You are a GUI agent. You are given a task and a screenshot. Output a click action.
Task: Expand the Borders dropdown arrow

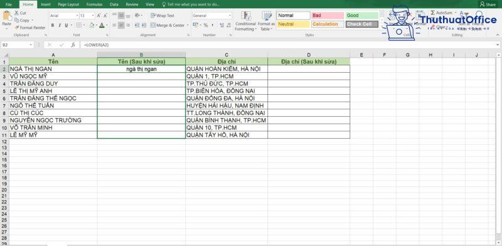(x=83, y=25)
